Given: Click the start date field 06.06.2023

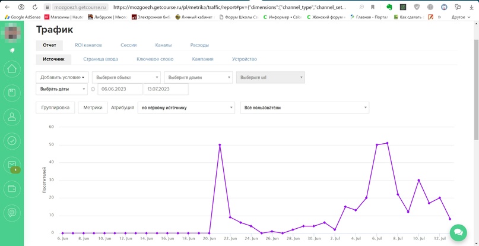Looking at the screenshot, I should tap(119, 89).
